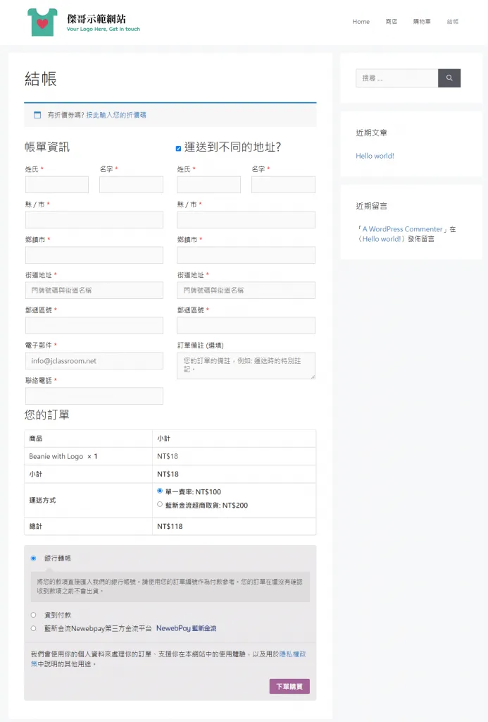Click the 傑哥示範網站 site title
The image size is (488, 722).
click(x=96, y=19)
